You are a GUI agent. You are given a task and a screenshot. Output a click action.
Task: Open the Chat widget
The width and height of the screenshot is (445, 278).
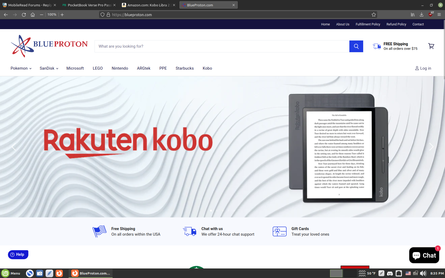pyautogui.click(x=424, y=255)
